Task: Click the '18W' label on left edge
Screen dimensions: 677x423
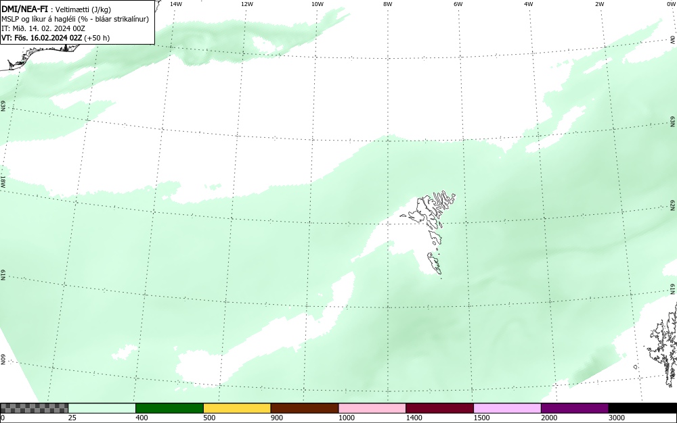Action: pyautogui.click(x=3, y=181)
